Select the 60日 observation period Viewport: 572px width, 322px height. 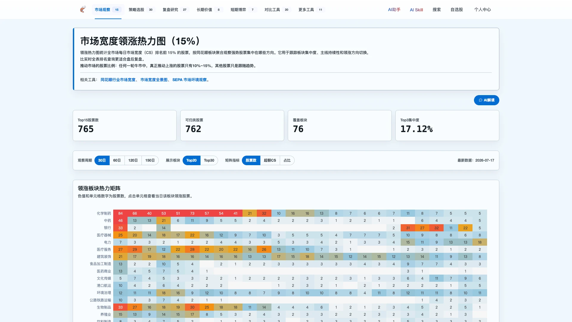117,160
